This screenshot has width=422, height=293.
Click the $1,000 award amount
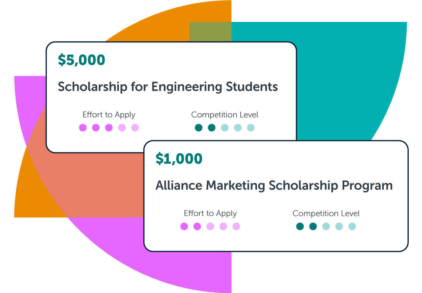click(x=179, y=159)
